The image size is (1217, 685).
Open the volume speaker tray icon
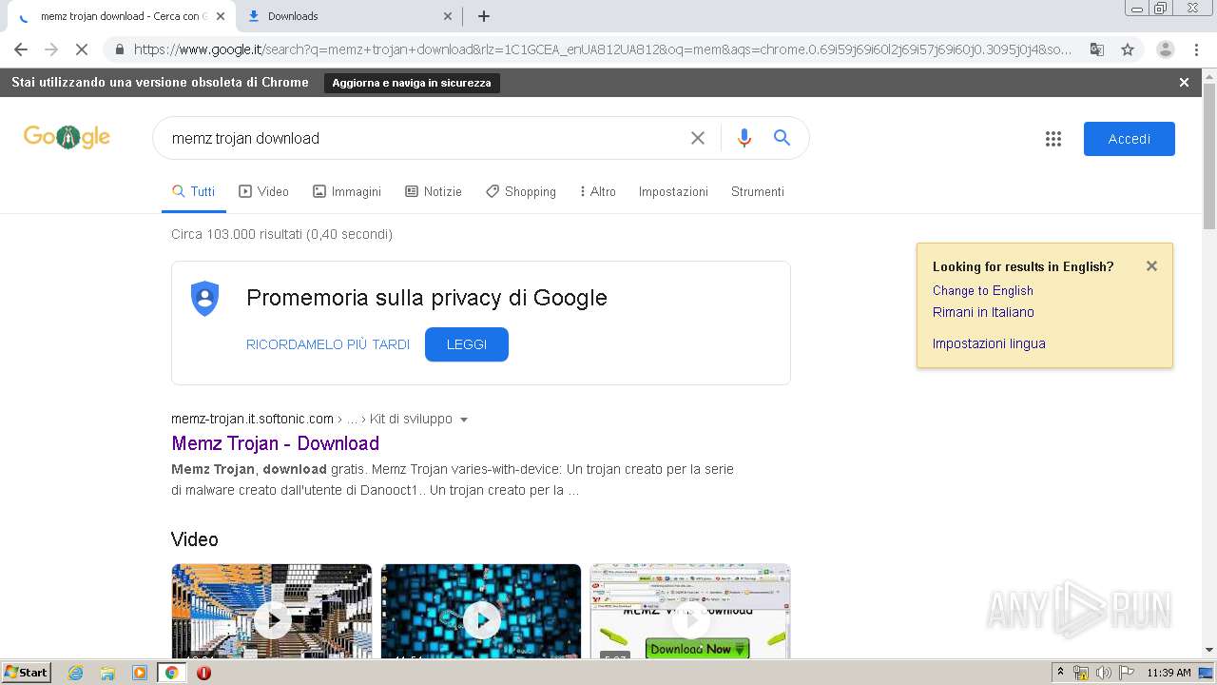(x=1103, y=673)
